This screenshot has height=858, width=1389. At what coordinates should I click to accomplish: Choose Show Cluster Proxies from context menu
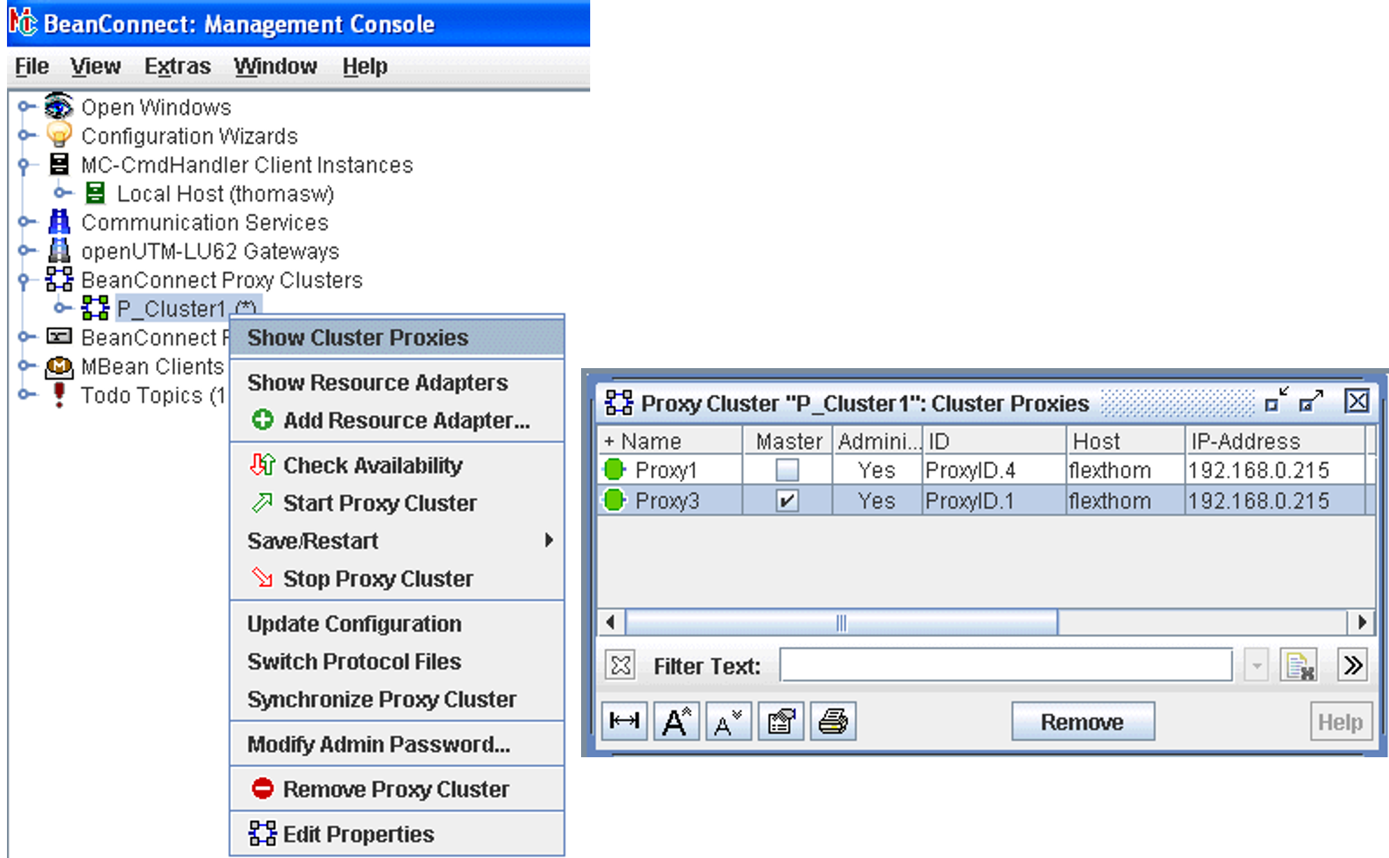click(397, 337)
